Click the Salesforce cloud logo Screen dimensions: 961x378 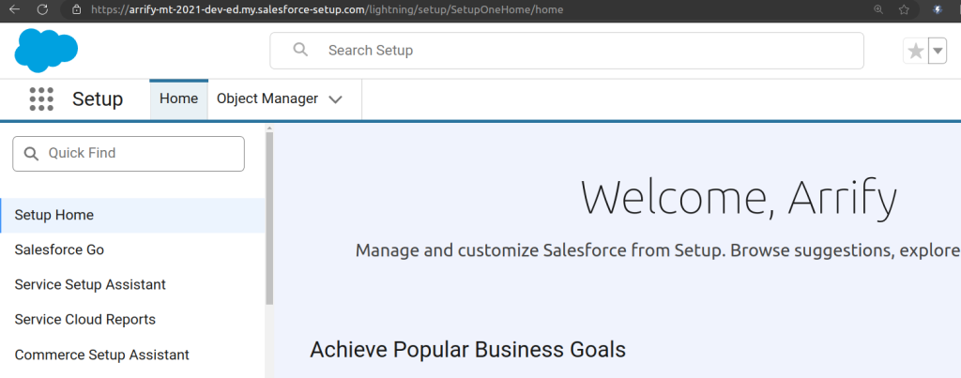[x=46, y=51]
